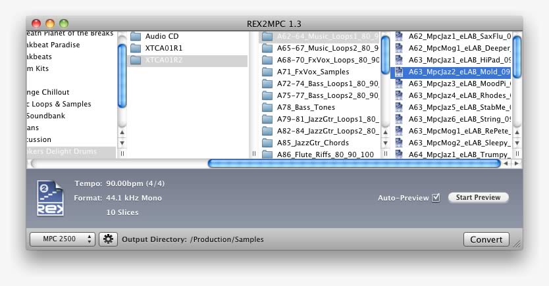Click folder column vertical scrollbar thumb
This screenshot has width=549, height=286.
coord(385,55)
